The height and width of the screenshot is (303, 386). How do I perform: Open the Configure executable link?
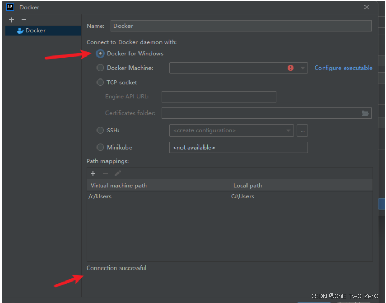point(344,68)
